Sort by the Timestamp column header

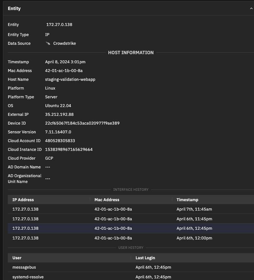coord(187,200)
